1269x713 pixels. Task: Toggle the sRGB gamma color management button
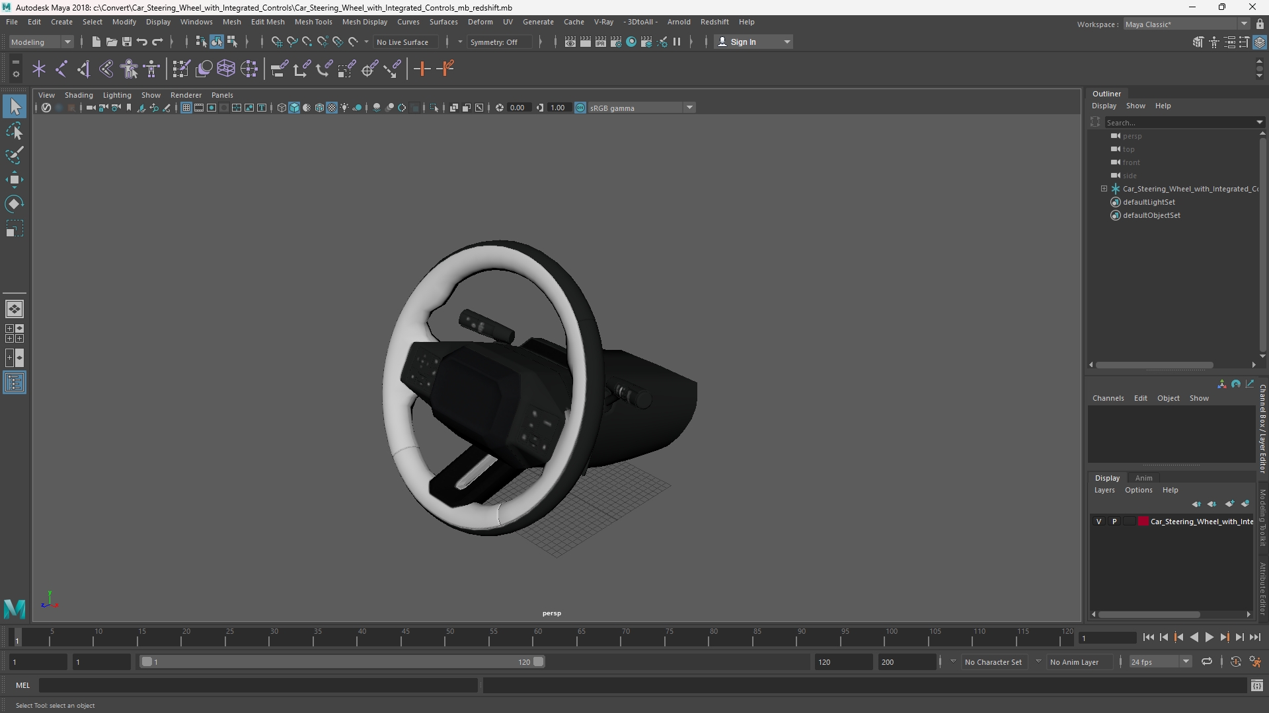point(580,108)
